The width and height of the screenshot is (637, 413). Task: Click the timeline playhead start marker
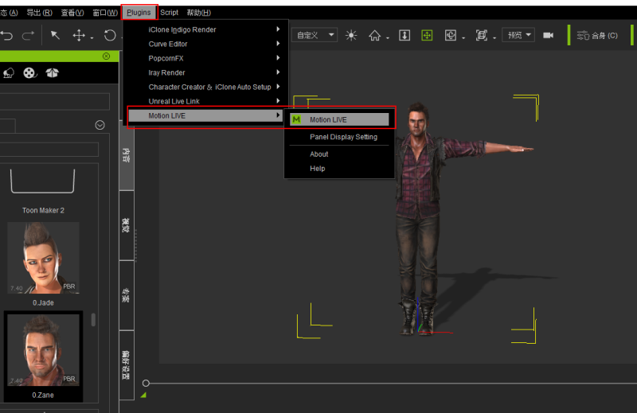146,384
